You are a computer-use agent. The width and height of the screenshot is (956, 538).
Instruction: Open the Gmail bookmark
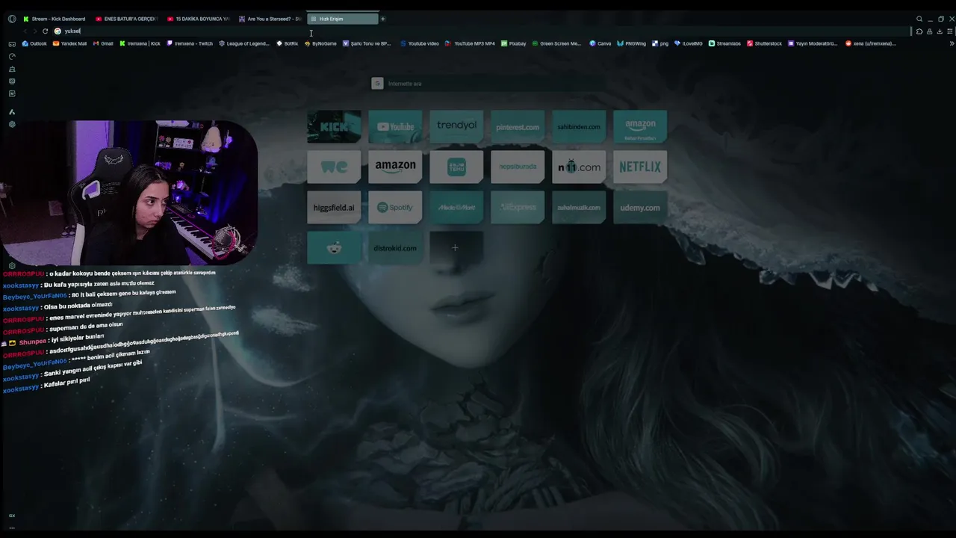click(x=103, y=43)
